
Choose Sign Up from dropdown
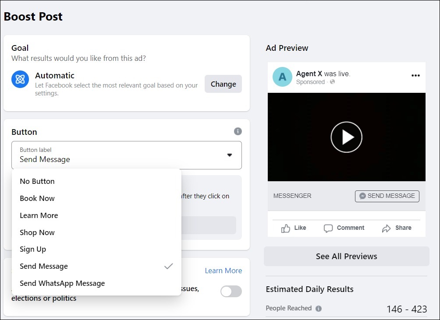click(x=33, y=249)
